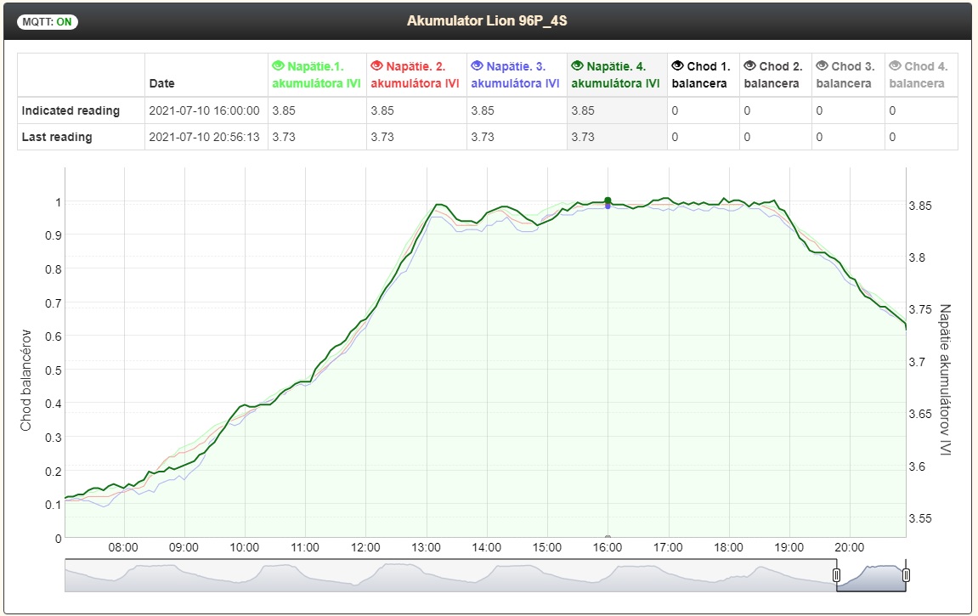The width and height of the screenshot is (978, 616).
Task: Click the Date column header
Action: pos(162,84)
